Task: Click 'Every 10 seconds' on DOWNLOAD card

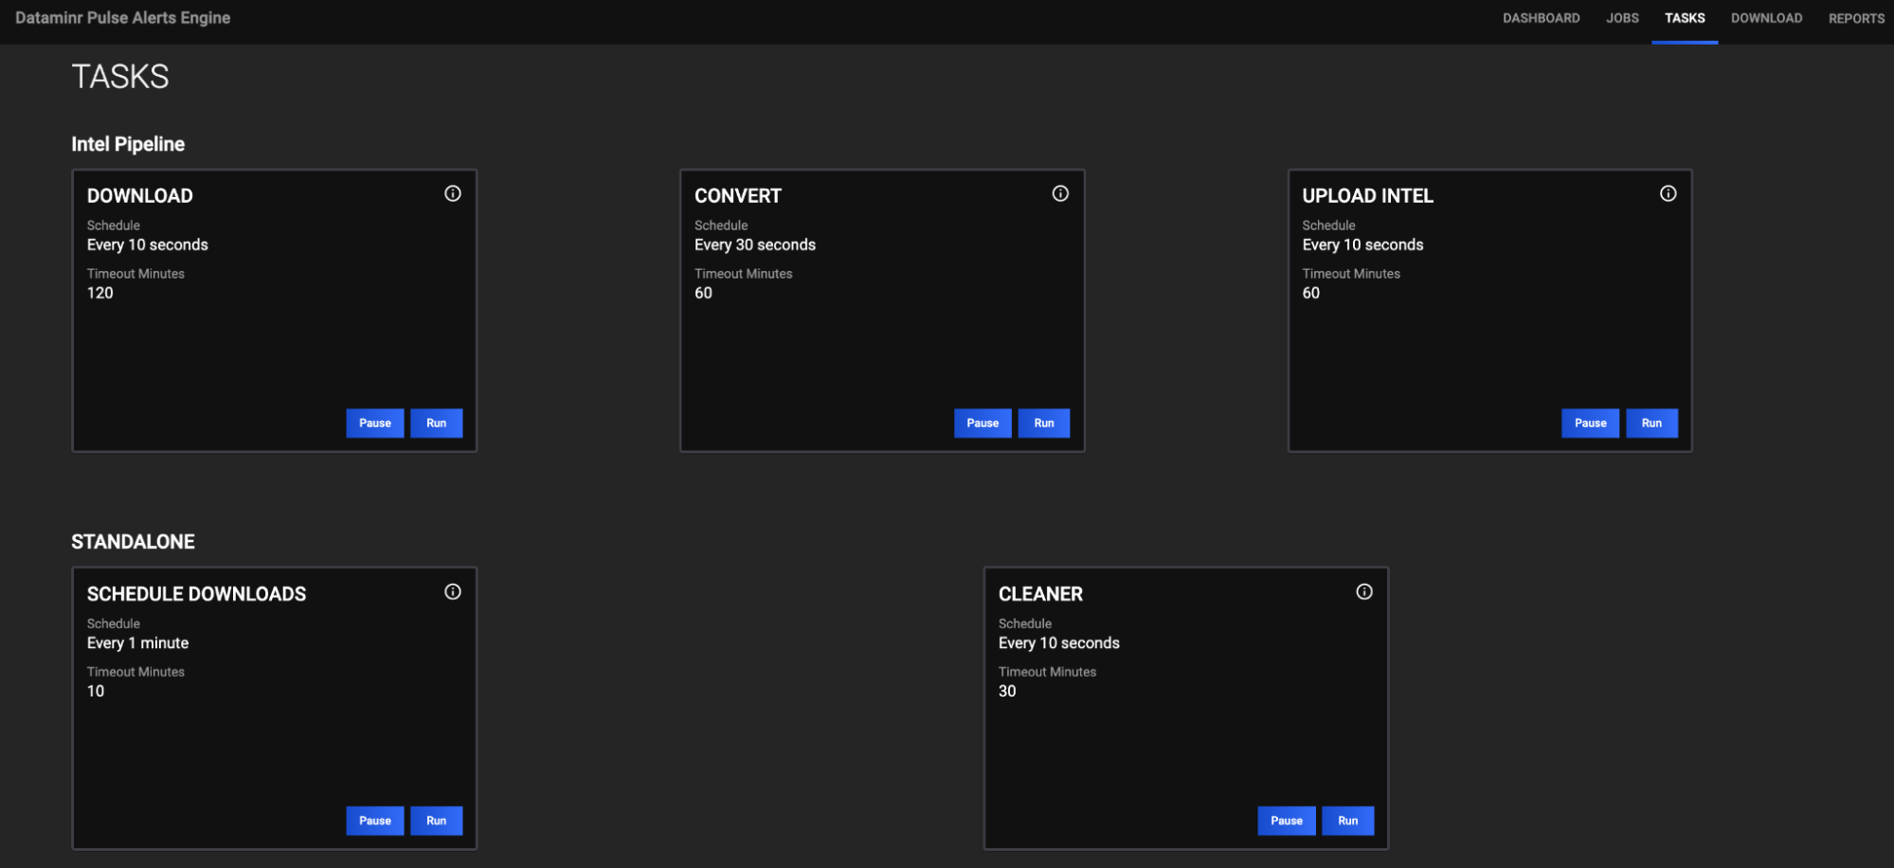Action: pos(148,244)
